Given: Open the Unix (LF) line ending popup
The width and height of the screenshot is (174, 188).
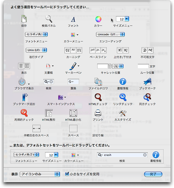Looking at the screenshot, I should (36, 50).
